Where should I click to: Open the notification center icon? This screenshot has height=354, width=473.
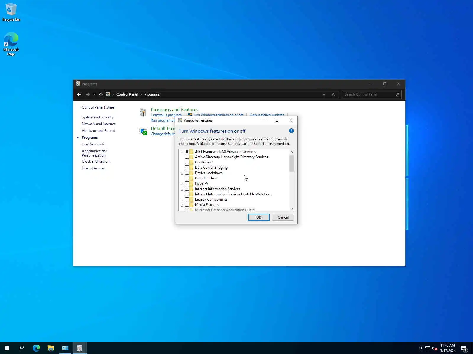coord(464,348)
